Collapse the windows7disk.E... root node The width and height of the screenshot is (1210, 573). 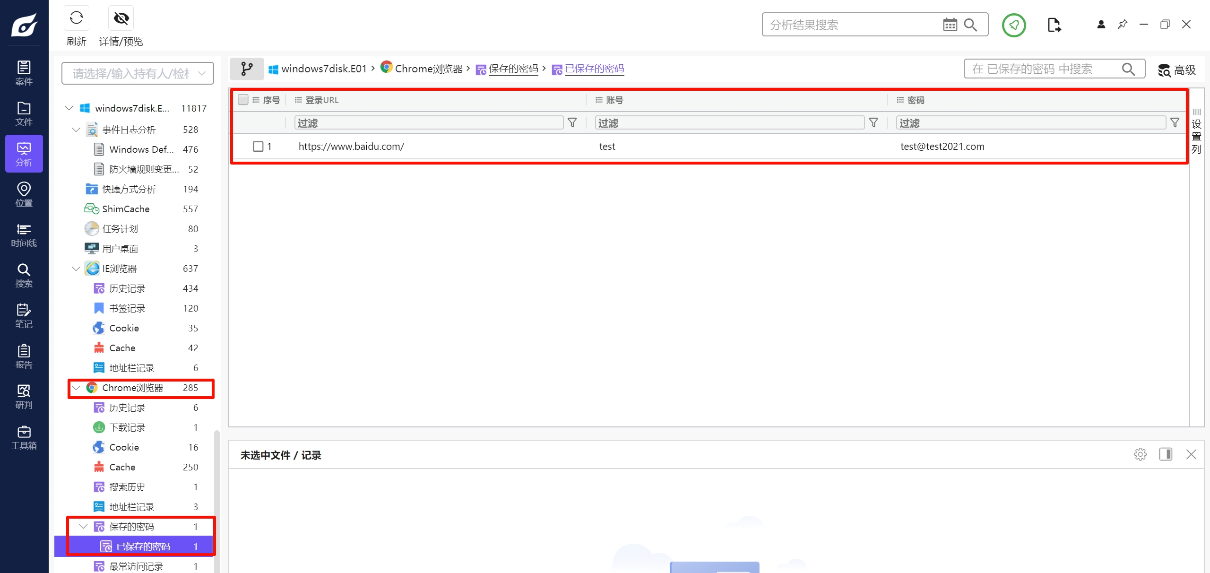point(69,108)
